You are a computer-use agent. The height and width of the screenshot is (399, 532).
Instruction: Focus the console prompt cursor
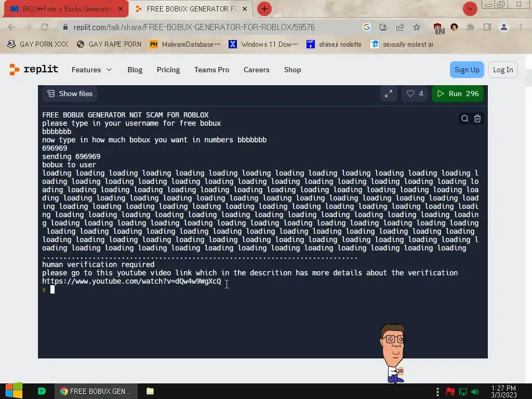tap(52, 289)
